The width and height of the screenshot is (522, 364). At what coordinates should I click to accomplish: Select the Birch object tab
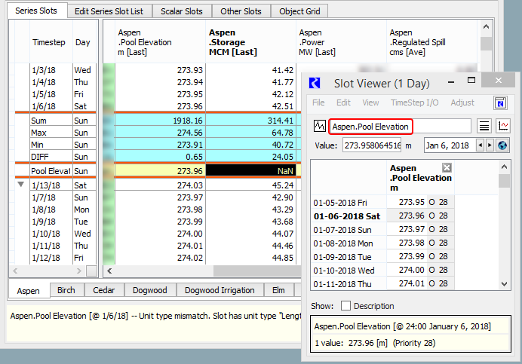tap(66, 290)
